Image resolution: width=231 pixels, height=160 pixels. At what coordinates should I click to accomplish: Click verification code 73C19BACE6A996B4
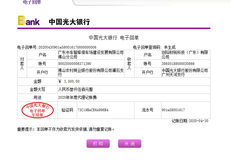(x=93, y=110)
